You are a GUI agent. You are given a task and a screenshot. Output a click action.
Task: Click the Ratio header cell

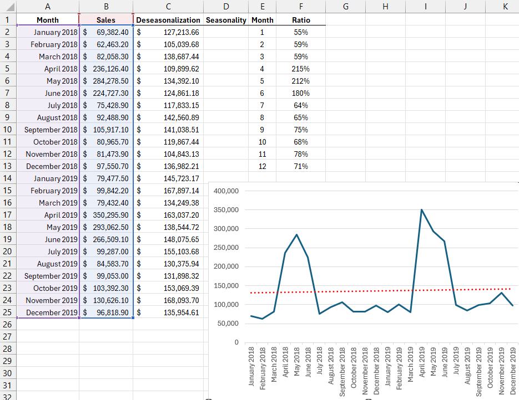point(301,20)
